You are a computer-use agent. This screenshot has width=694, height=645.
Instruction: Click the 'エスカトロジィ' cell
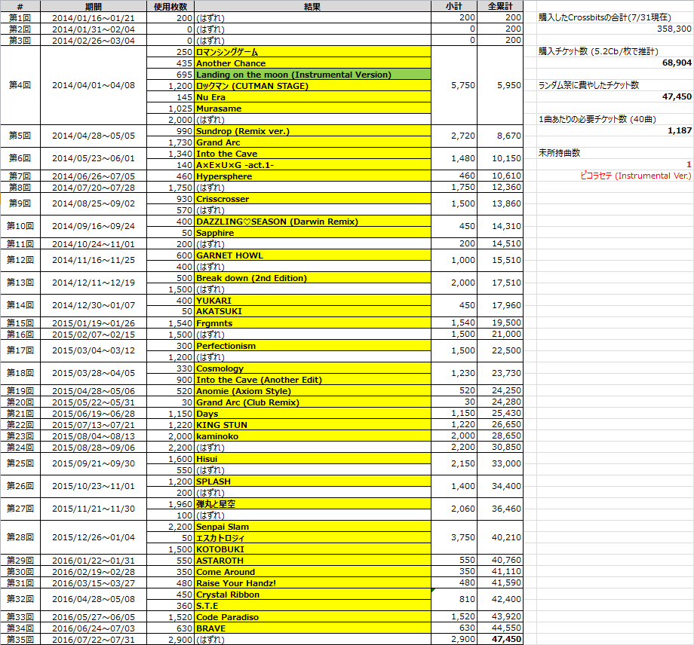point(312,538)
